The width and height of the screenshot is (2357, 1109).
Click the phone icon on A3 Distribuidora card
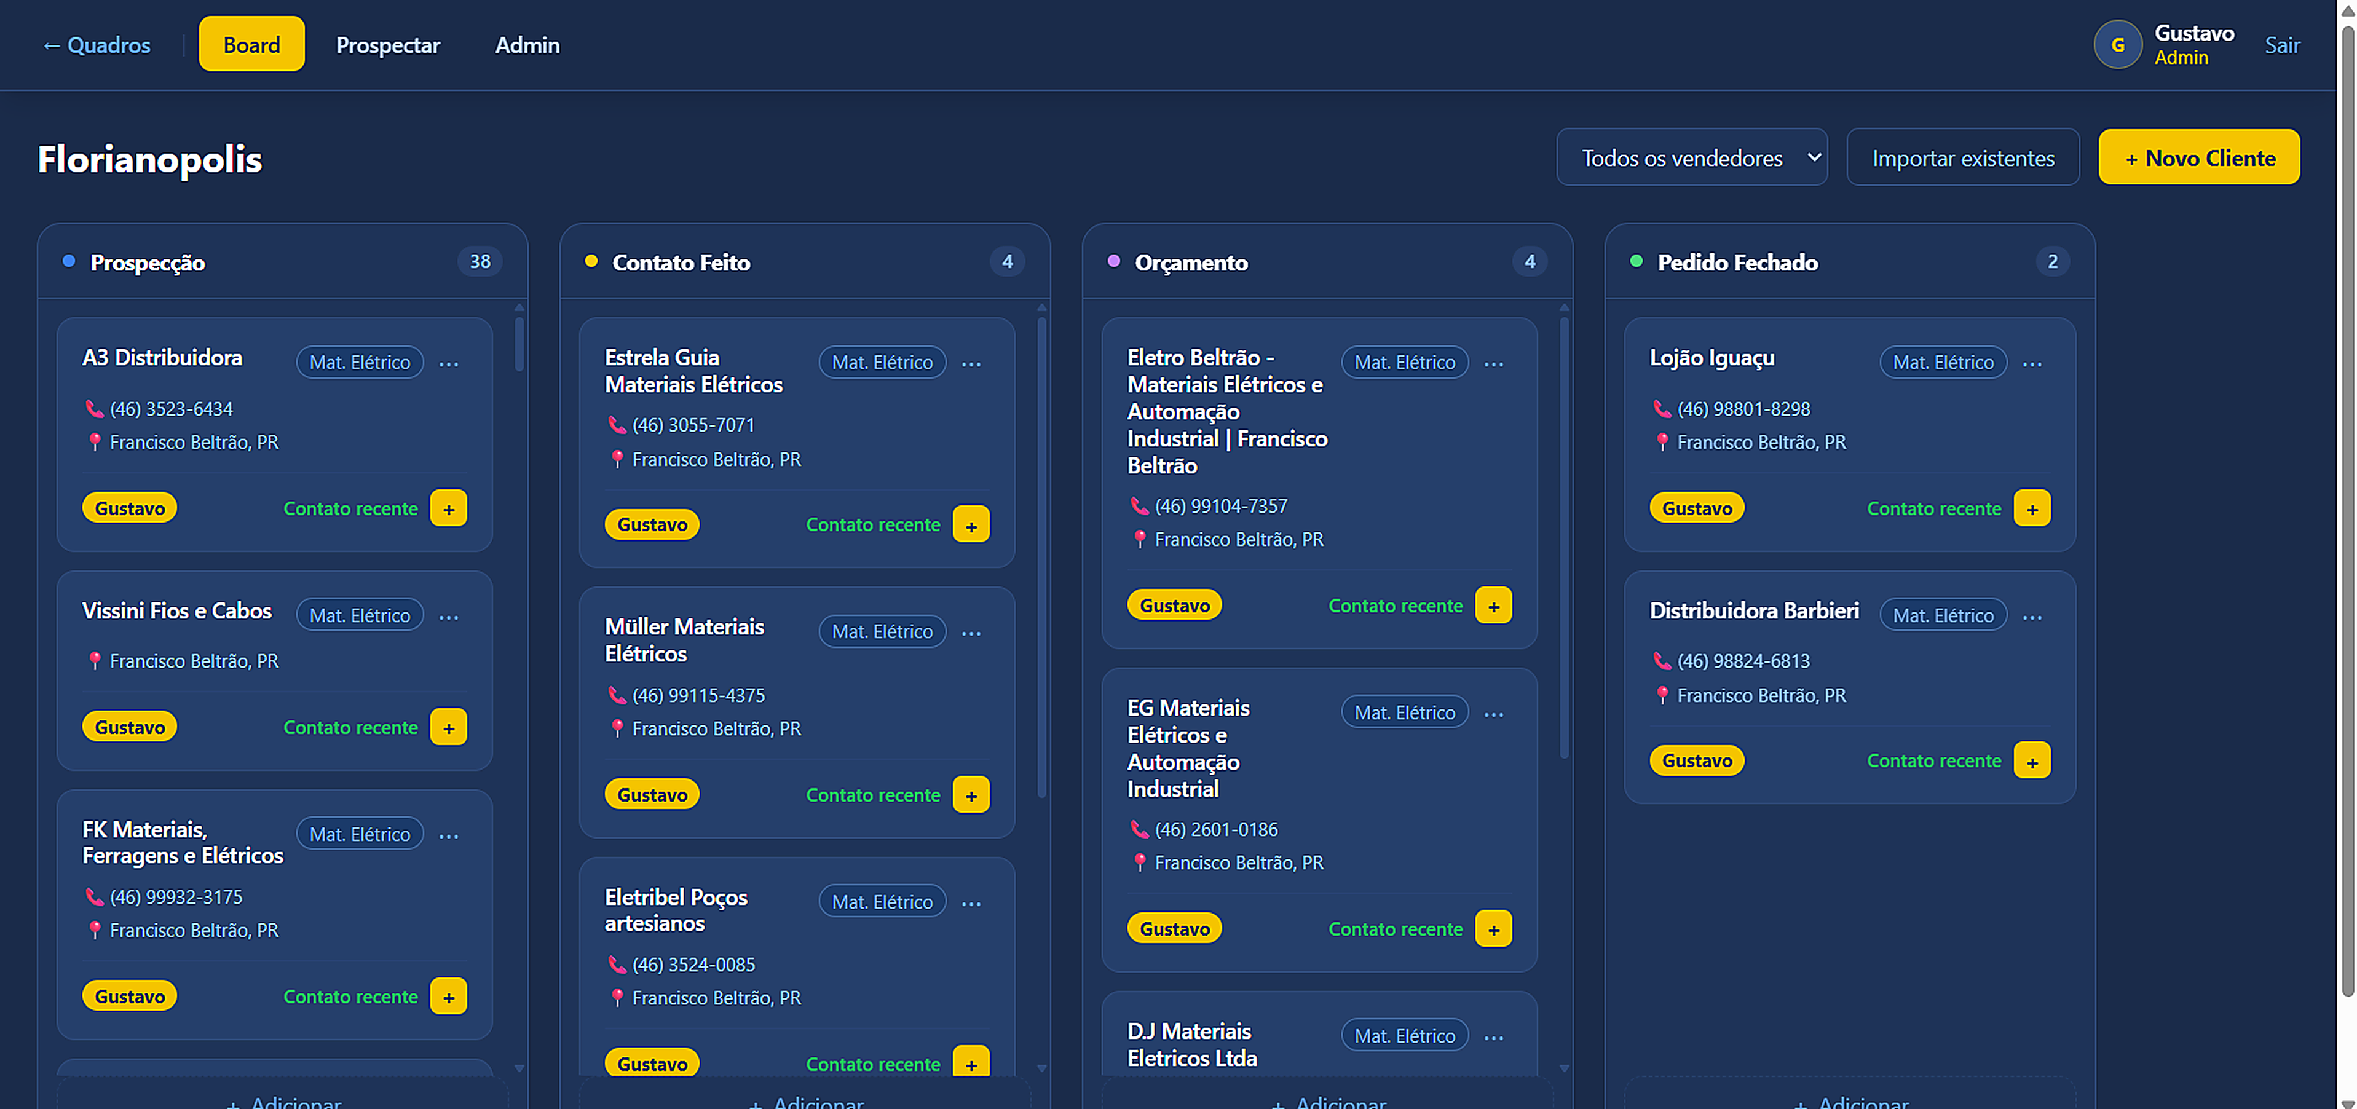94,409
